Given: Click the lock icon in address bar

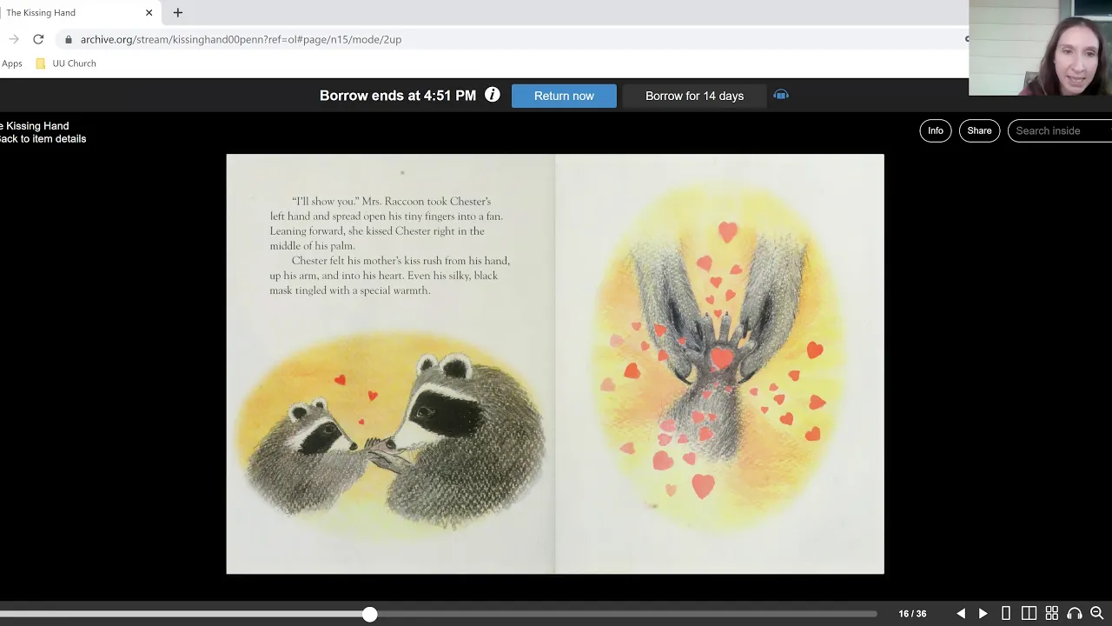Looking at the screenshot, I should (69, 39).
